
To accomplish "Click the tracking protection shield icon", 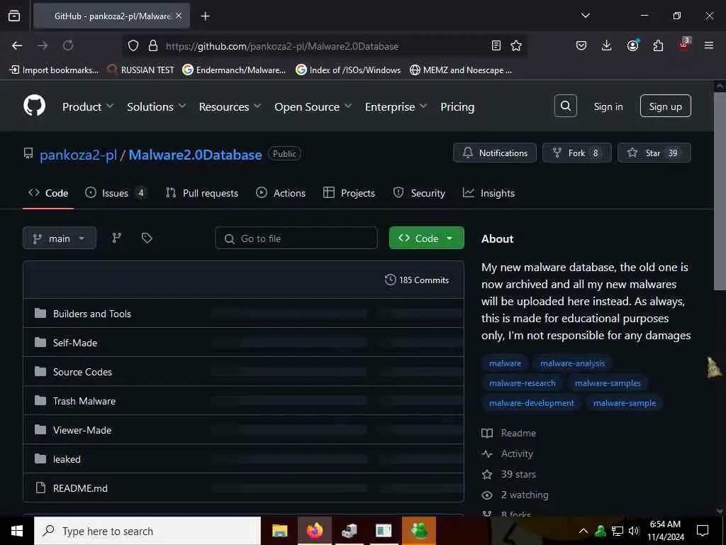I will click(133, 45).
